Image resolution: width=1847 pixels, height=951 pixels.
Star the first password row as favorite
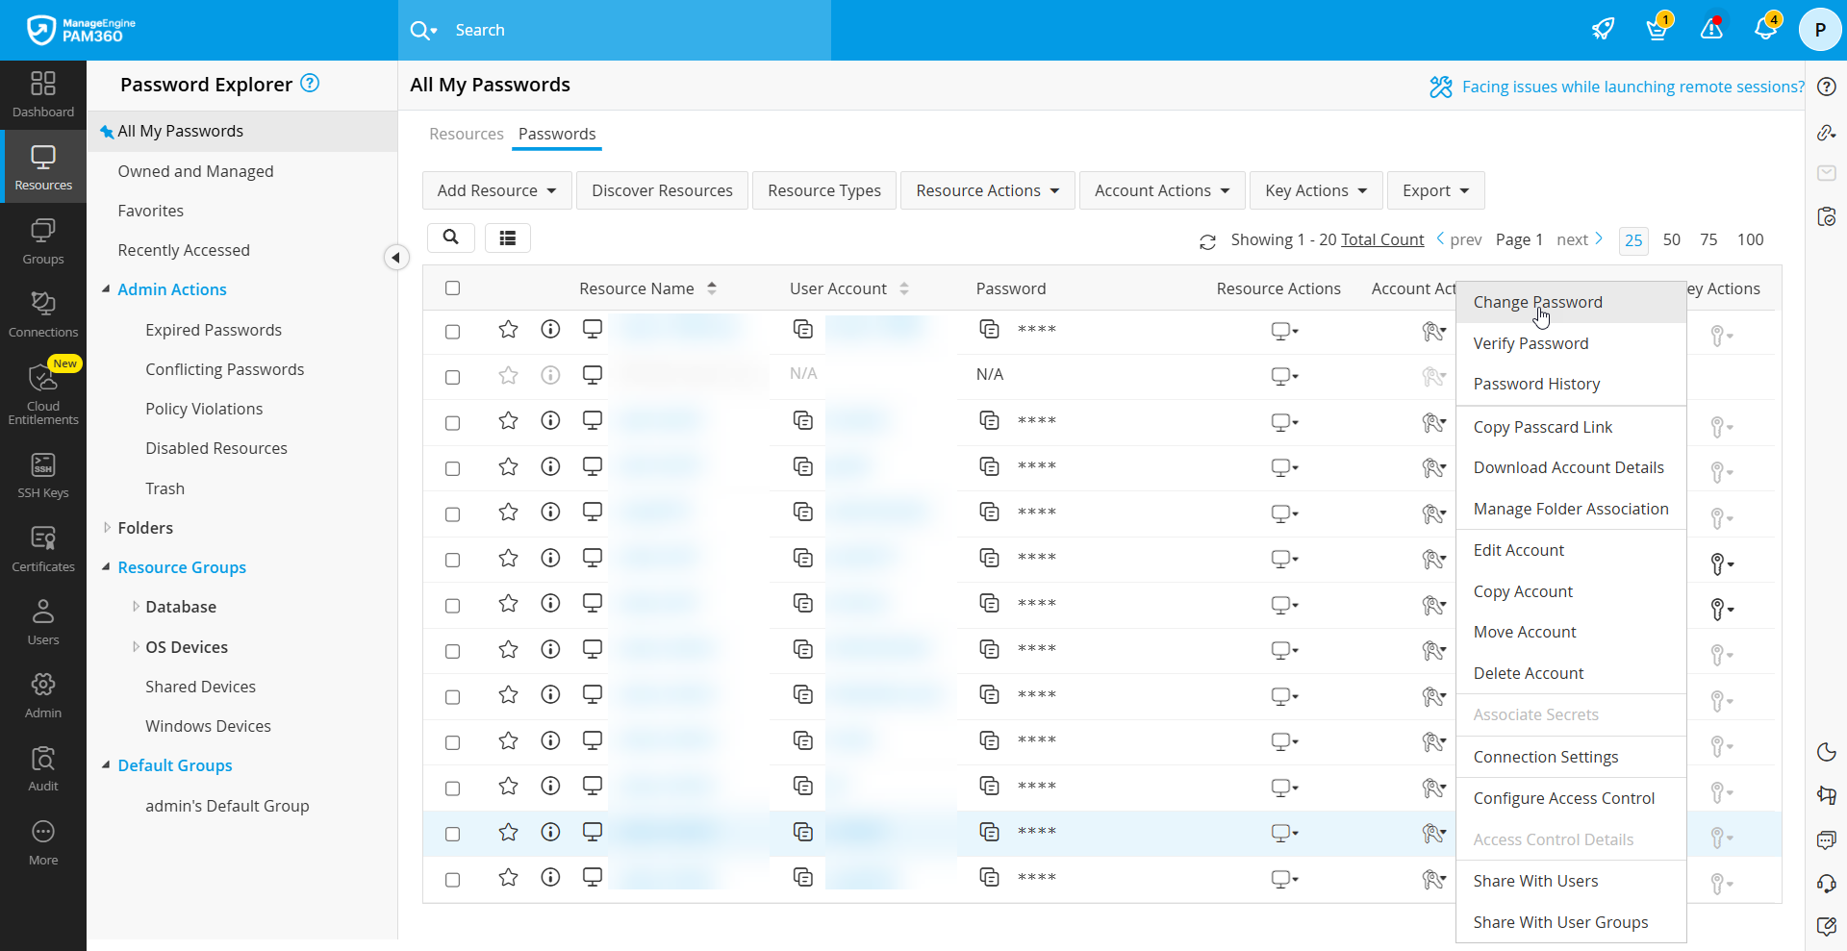tap(507, 330)
